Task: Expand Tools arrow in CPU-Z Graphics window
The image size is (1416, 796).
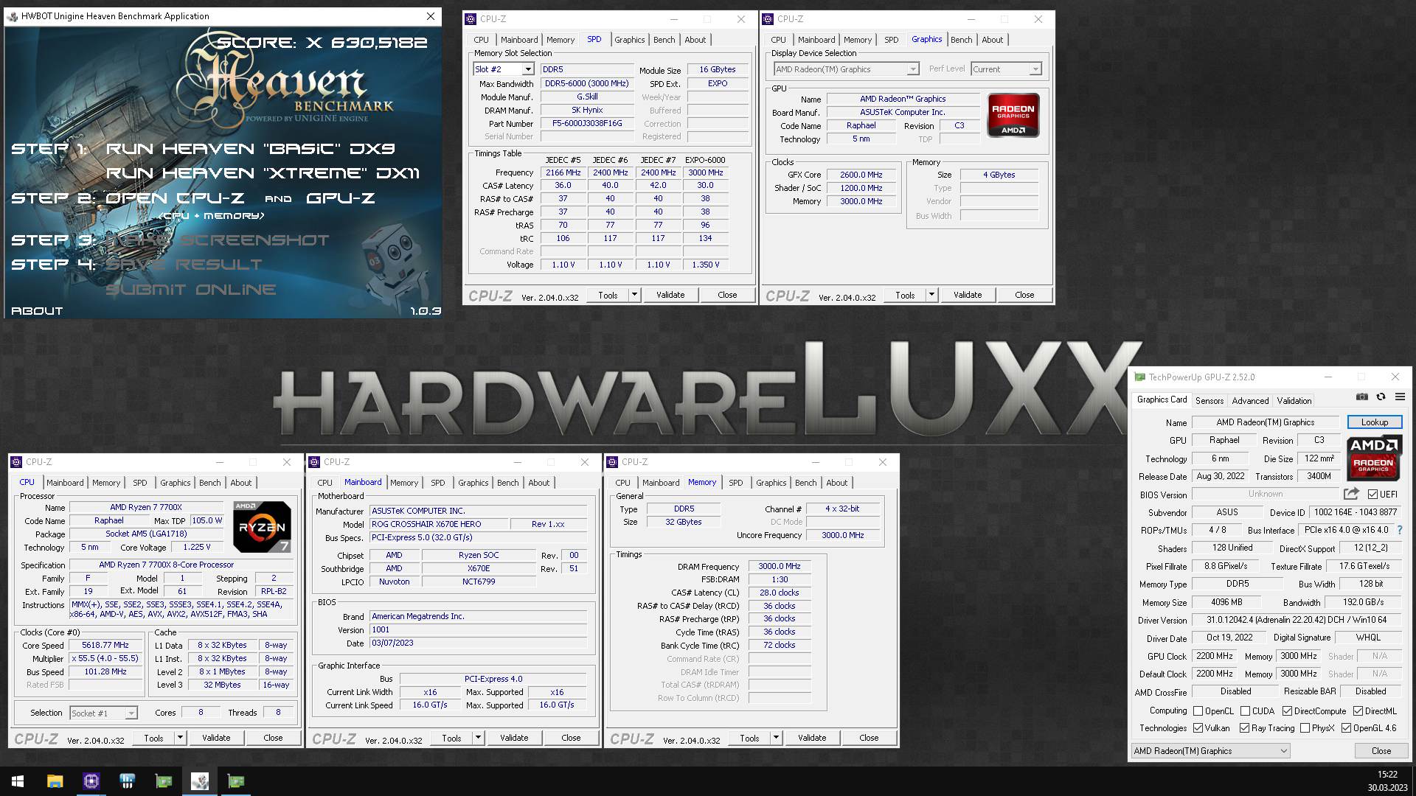Action: [931, 295]
